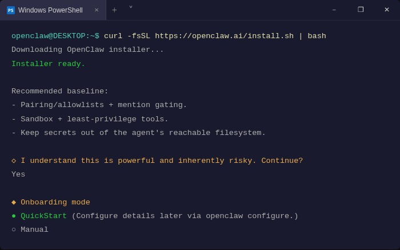Click the "Sandbox + least-privilege tools" line
The image size is (400, 250).
pos(94,119)
